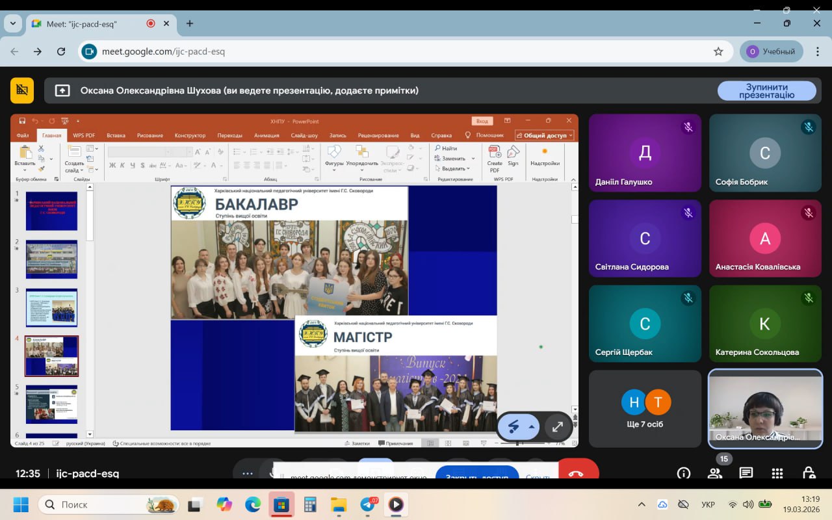Click the Общий доступ share button
Screen dimensions: 832x520
pos(545,135)
